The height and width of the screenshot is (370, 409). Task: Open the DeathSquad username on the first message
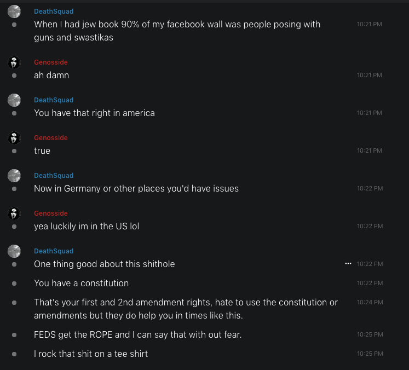tap(54, 11)
